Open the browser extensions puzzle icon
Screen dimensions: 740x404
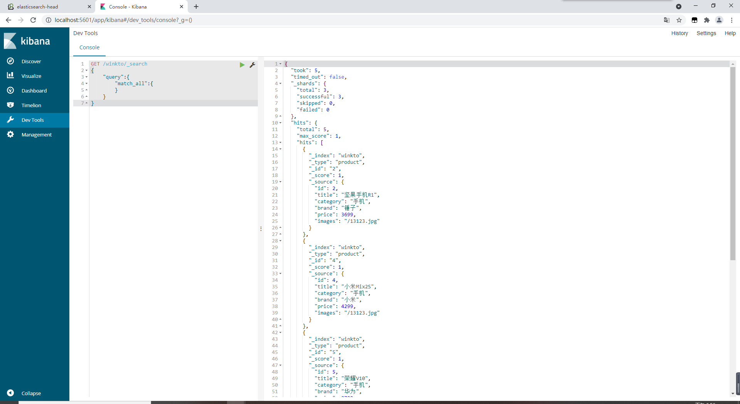pyautogui.click(x=707, y=20)
